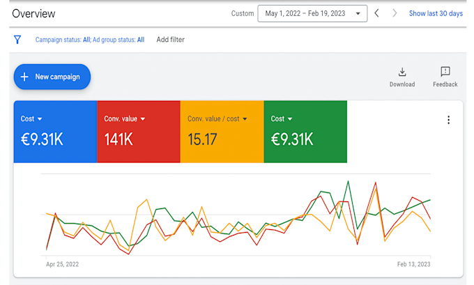Click the Apr 25, 2022 axis label
474x285 pixels.
point(62,264)
